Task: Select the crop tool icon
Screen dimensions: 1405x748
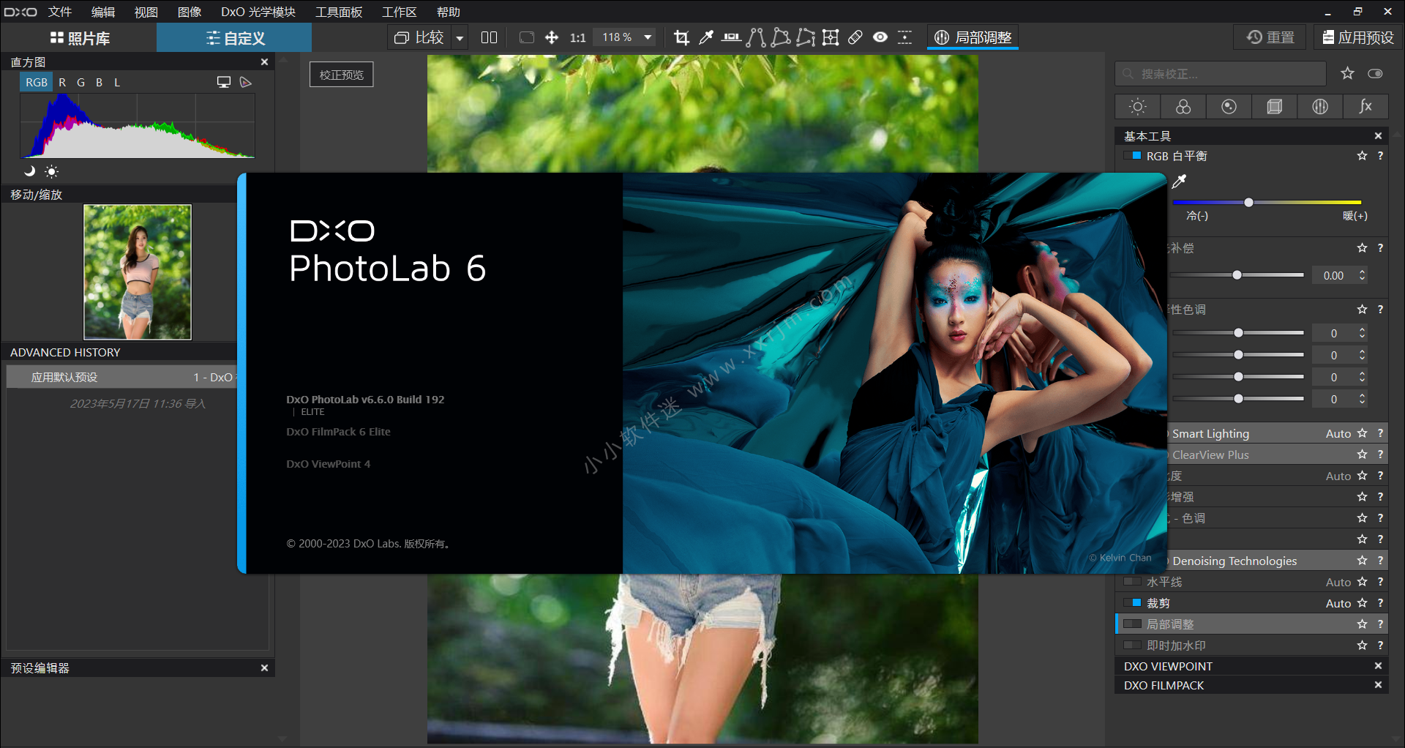Action: click(681, 37)
